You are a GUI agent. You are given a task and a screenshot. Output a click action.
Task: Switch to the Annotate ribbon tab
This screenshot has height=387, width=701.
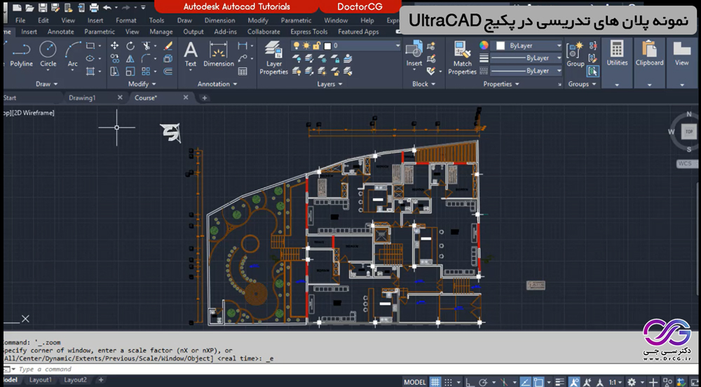pos(61,32)
